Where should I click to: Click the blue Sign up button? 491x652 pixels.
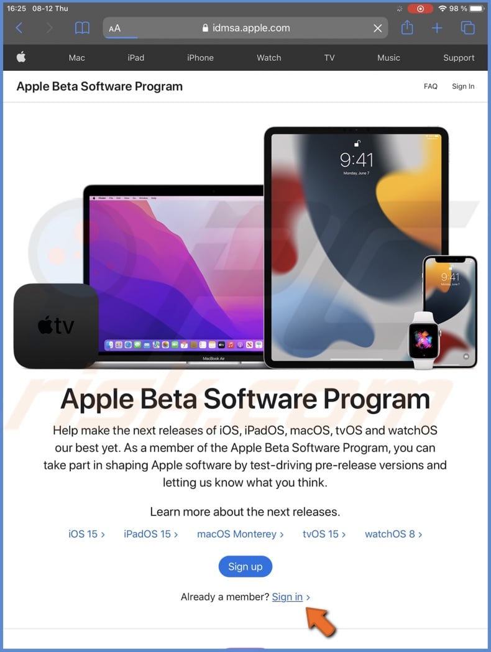click(245, 566)
